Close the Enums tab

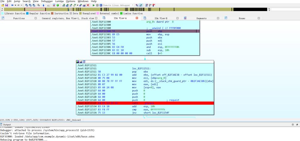coord(259,18)
